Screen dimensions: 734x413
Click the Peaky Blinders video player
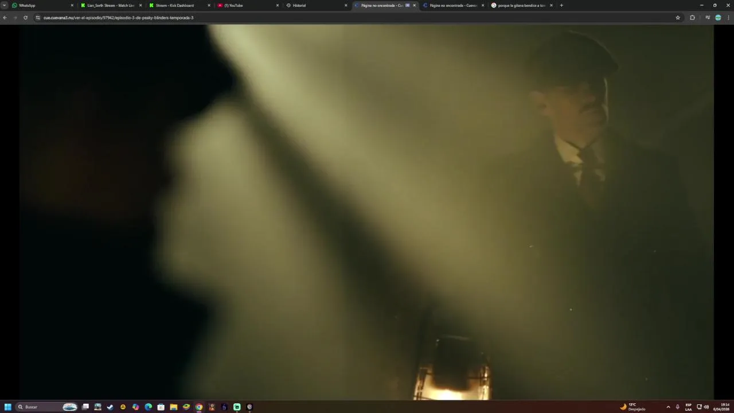pos(367,212)
